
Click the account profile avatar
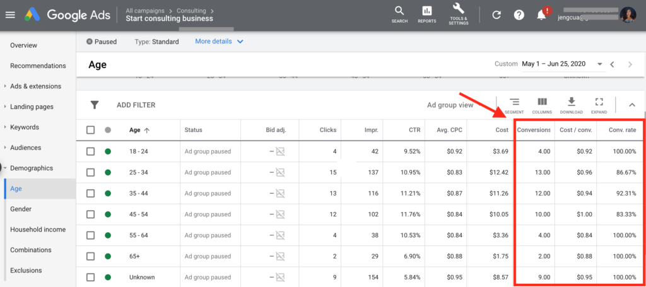628,15
